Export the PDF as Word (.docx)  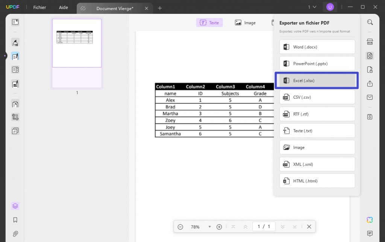click(317, 47)
